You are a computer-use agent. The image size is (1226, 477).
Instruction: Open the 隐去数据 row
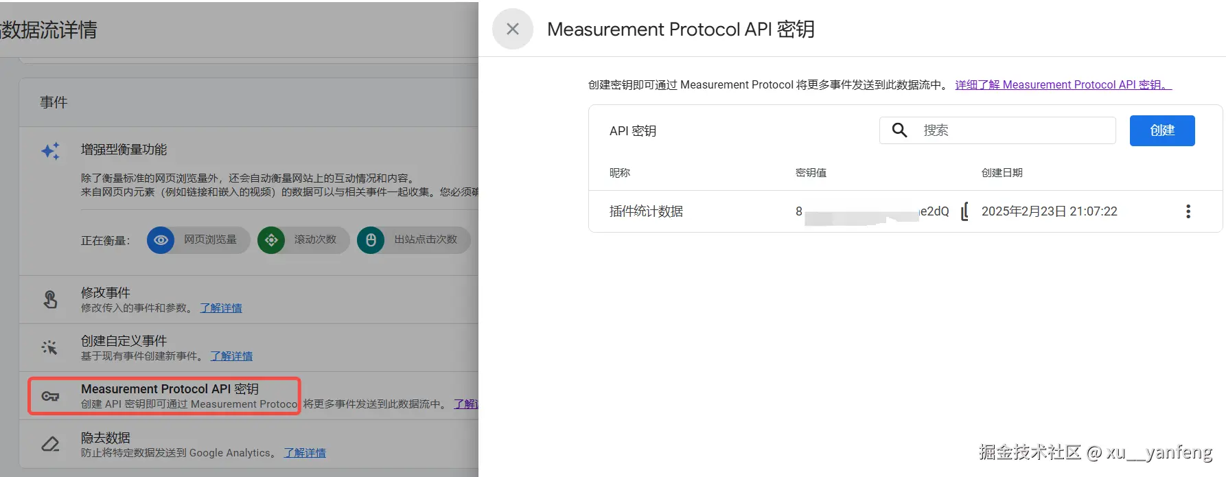click(248, 444)
